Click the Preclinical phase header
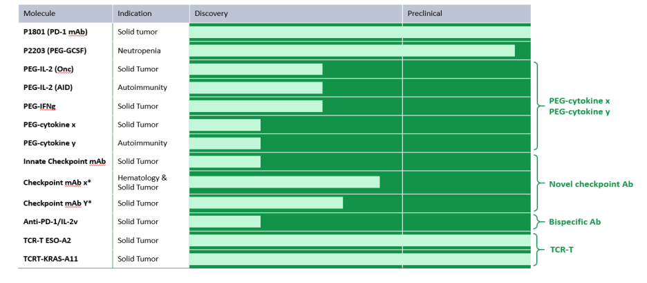This screenshot has height=283, width=647. (x=424, y=13)
